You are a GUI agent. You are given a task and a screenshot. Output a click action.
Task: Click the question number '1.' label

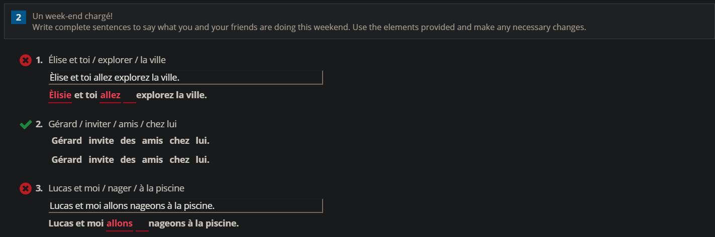point(39,60)
